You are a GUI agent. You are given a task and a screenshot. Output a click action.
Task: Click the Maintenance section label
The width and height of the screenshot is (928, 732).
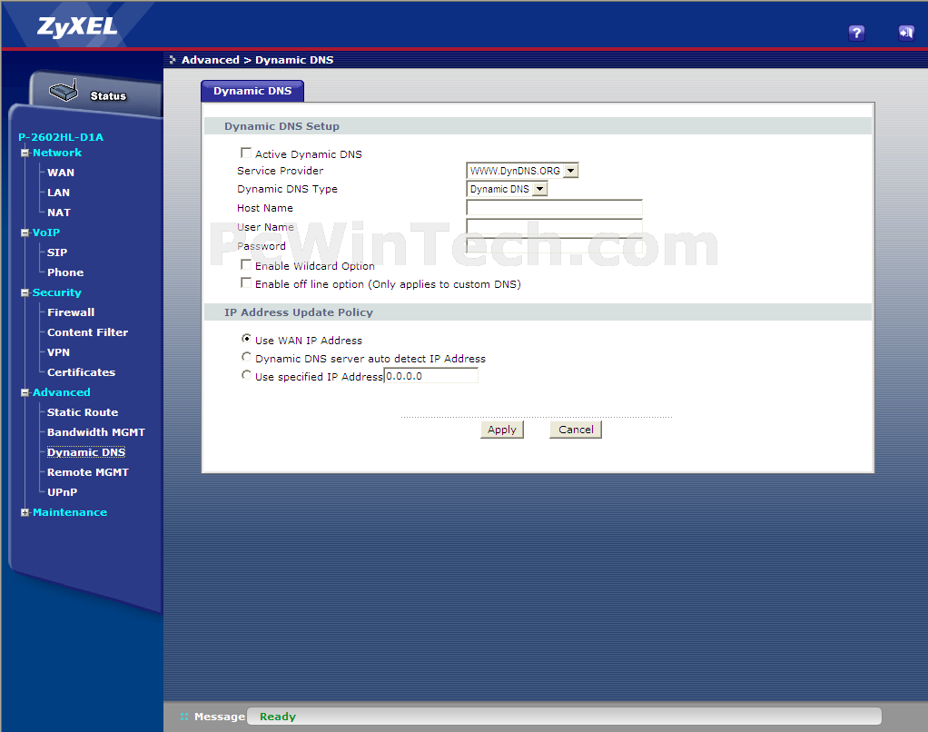pyautogui.click(x=70, y=512)
